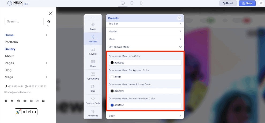Click the Save button
This screenshot has height=123, width=265.
tap(247, 3)
